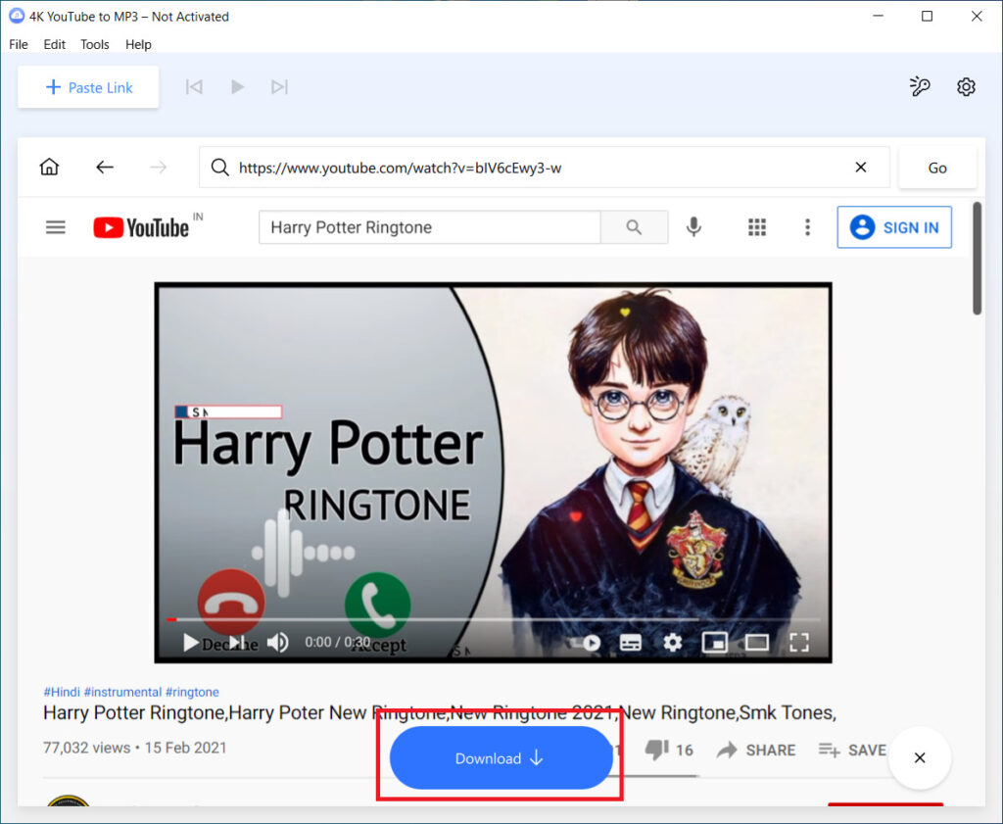
Task: Skip to previous track in toolbar
Action: (194, 87)
